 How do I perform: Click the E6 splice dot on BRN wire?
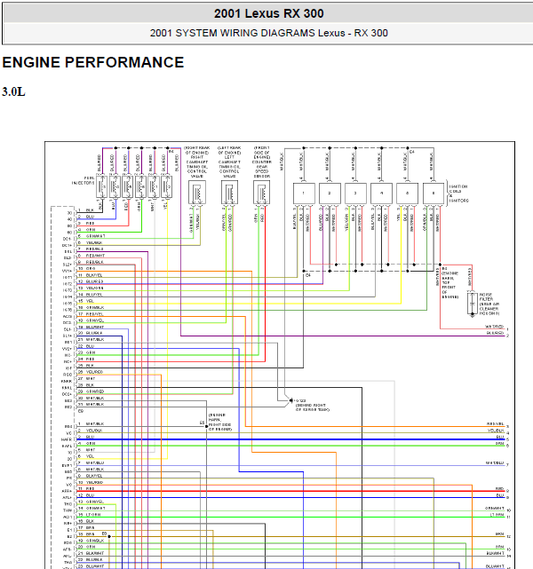coord(109,536)
